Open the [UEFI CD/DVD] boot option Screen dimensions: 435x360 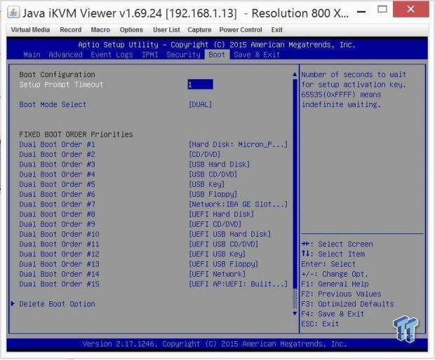click(x=215, y=224)
